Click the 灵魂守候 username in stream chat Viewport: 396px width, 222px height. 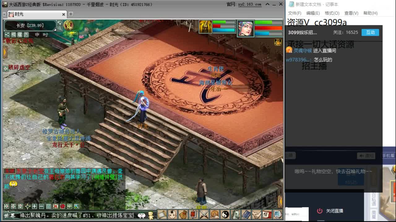pos(303,51)
